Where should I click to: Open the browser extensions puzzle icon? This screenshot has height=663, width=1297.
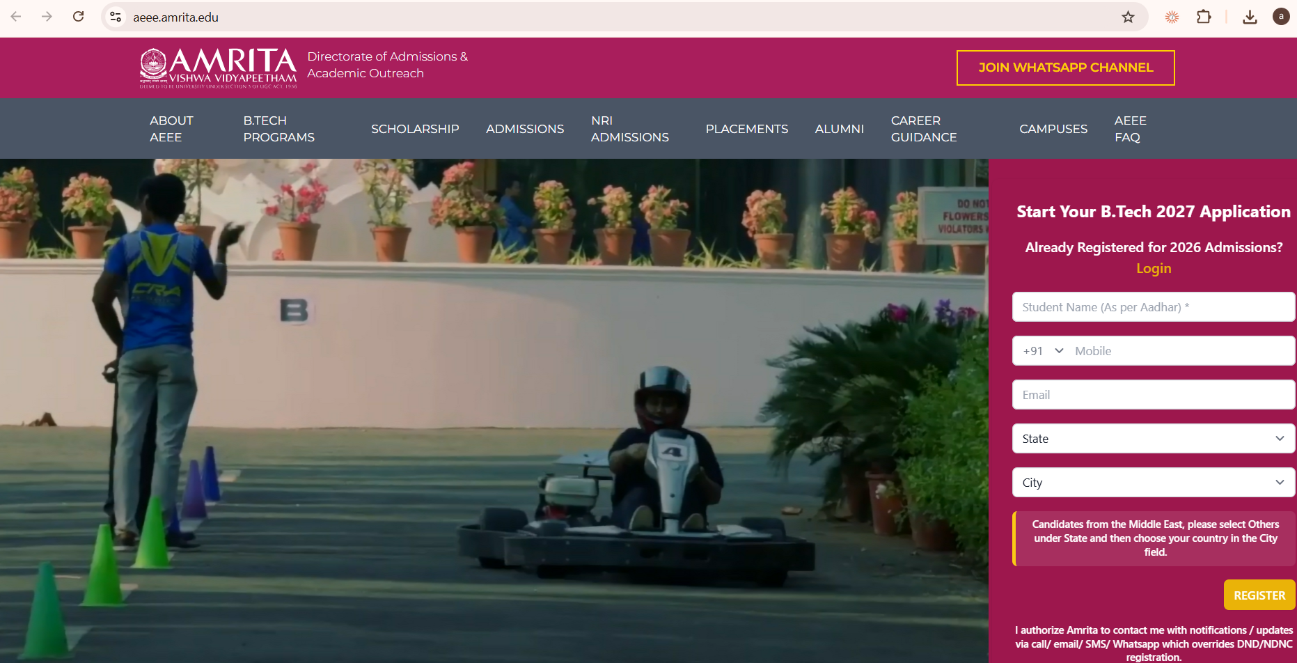pyautogui.click(x=1204, y=17)
